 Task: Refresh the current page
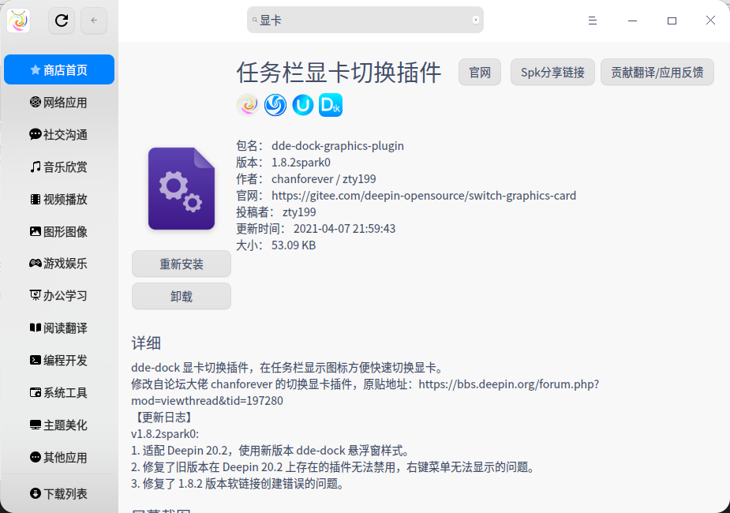[62, 21]
